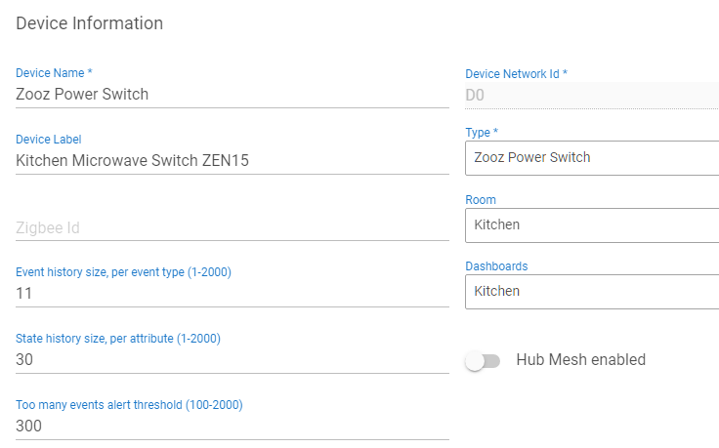Screen dimensions: 719x448
Task: Click the disabled Device Network Id field
Action: click(591, 95)
